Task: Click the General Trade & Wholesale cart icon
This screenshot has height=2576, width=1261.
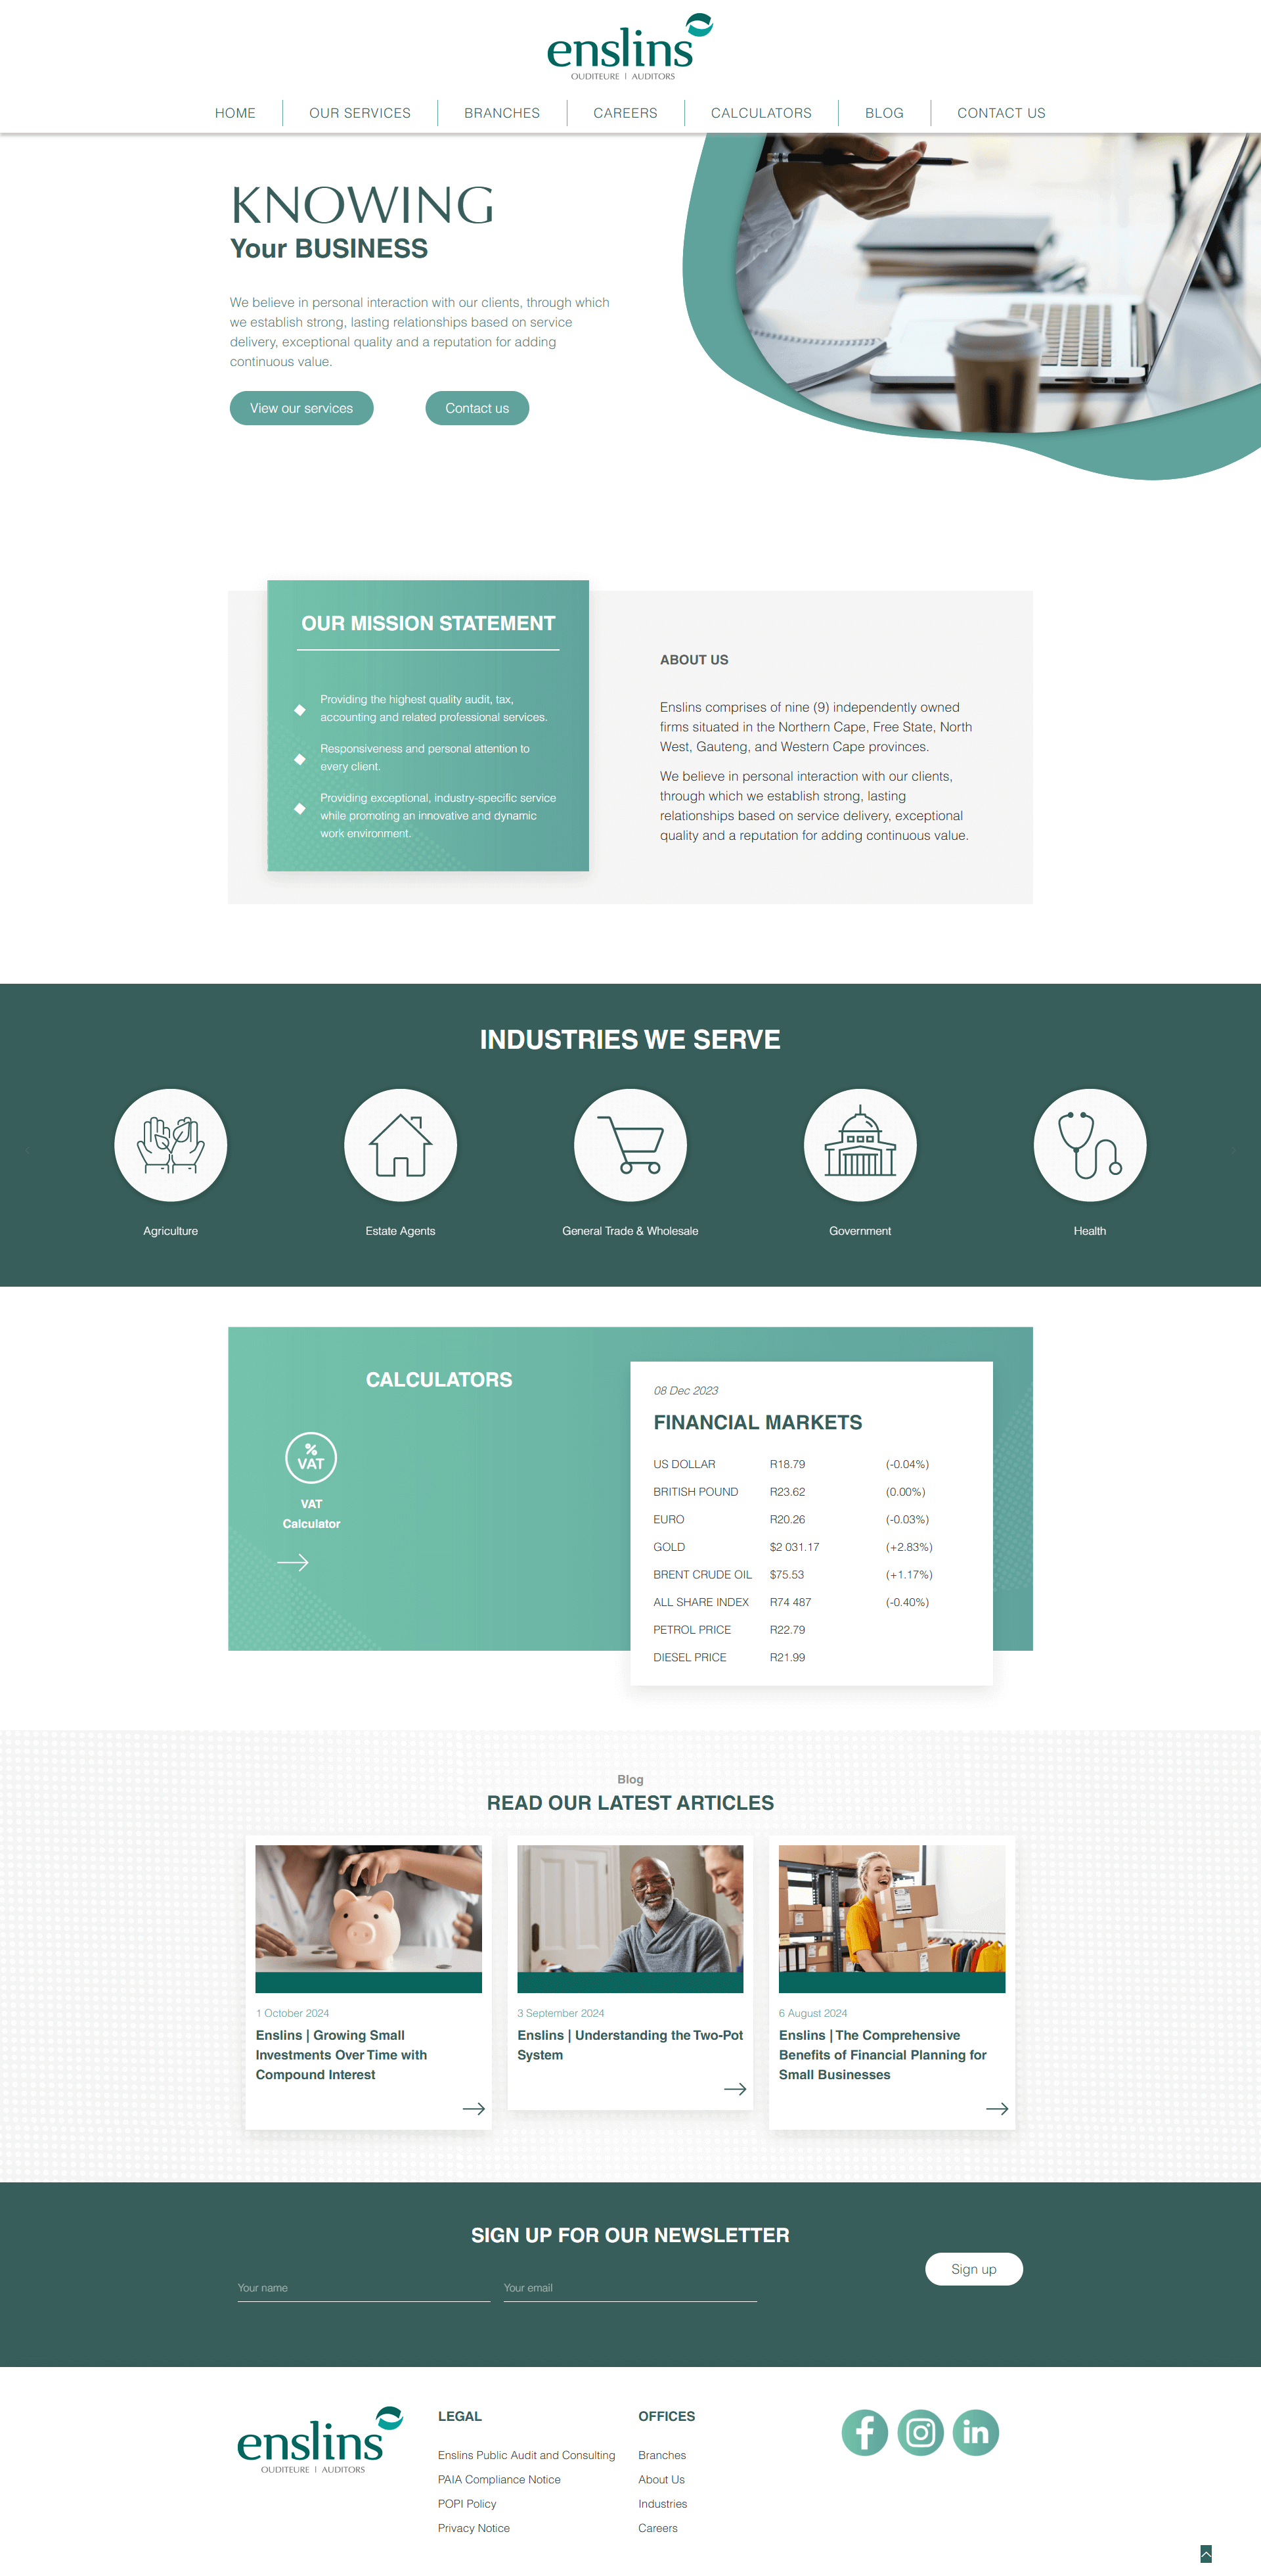Action: (630, 1145)
